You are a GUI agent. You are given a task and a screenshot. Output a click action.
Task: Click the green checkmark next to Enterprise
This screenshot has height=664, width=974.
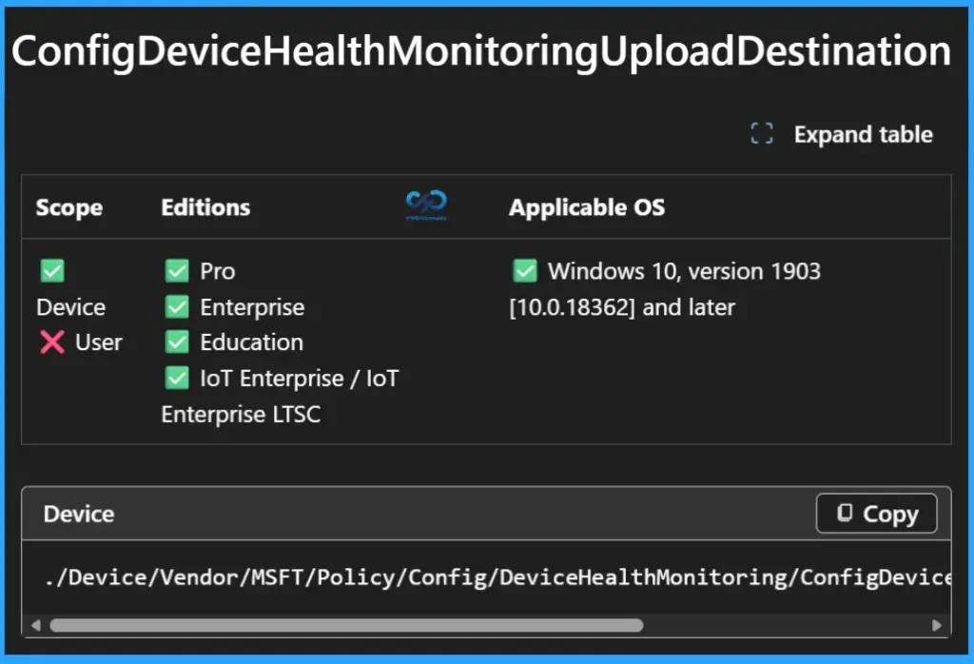tap(177, 307)
